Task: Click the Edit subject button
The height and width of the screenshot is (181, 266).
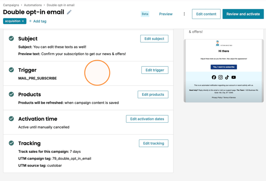Action: (x=154, y=39)
